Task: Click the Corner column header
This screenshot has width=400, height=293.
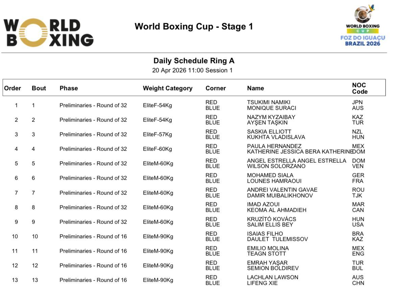Action: 215,88
